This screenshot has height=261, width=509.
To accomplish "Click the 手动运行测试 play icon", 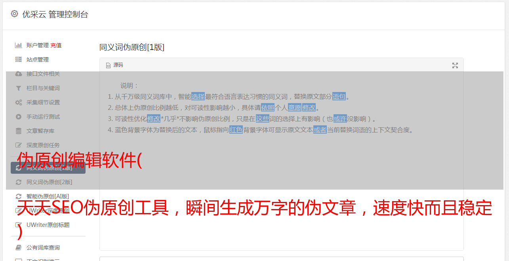I will pyautogui.click(x=18, y=117).
